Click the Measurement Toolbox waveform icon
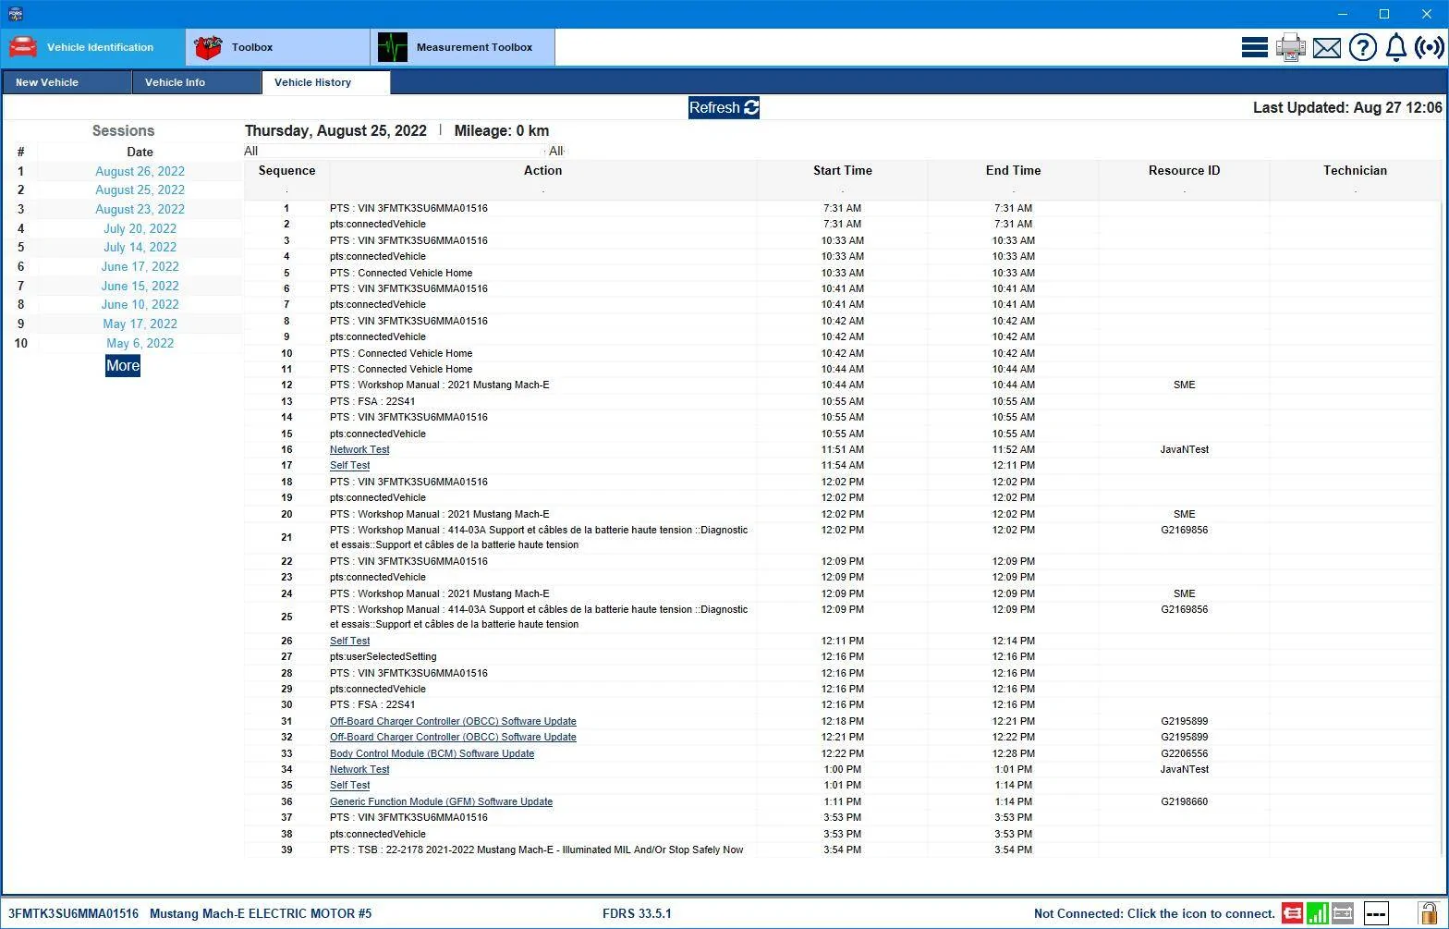 (x=393, y=47)
